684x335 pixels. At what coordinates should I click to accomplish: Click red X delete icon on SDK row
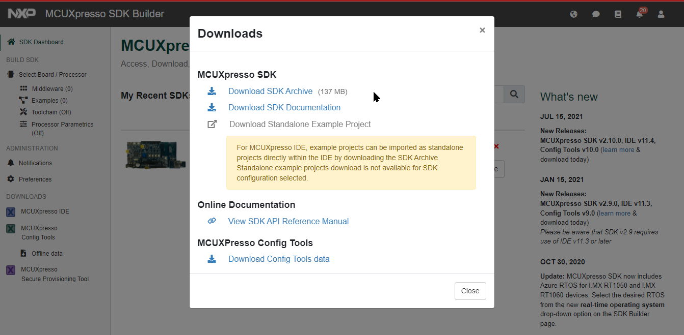click(496, 146)
